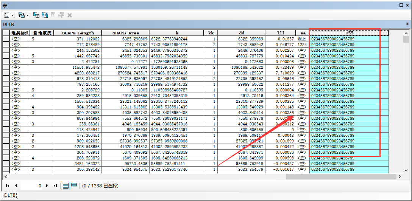Click the cell 4220.660217
This screenshot has width=412, height=201.
coord(78,73)
